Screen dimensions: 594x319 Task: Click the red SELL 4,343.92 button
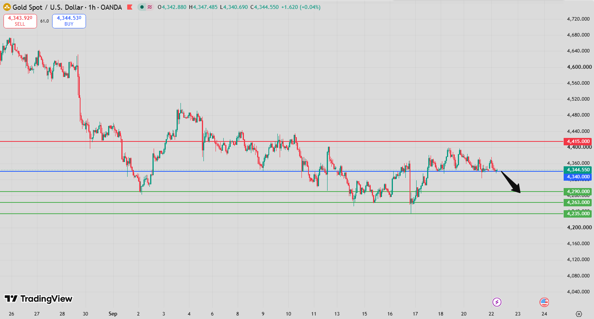tap(20, 21)
